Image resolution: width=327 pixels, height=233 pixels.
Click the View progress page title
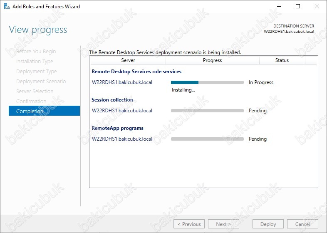[x=38, y=30]
